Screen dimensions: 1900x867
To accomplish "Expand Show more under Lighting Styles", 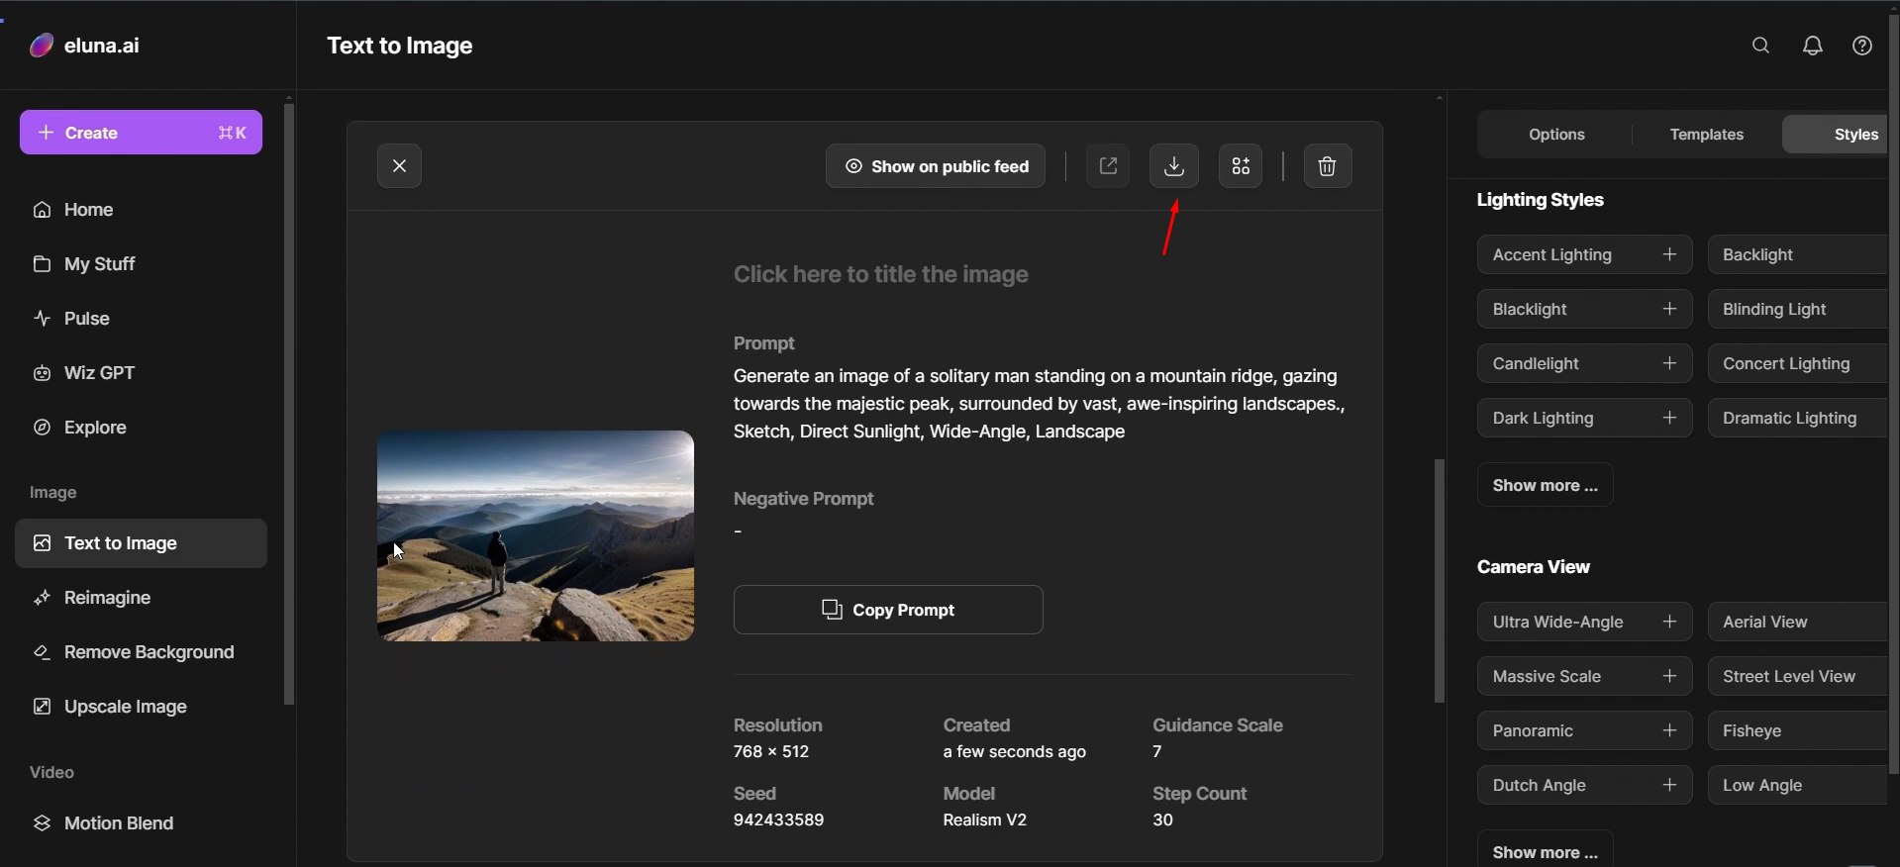I will (1545, 485).
